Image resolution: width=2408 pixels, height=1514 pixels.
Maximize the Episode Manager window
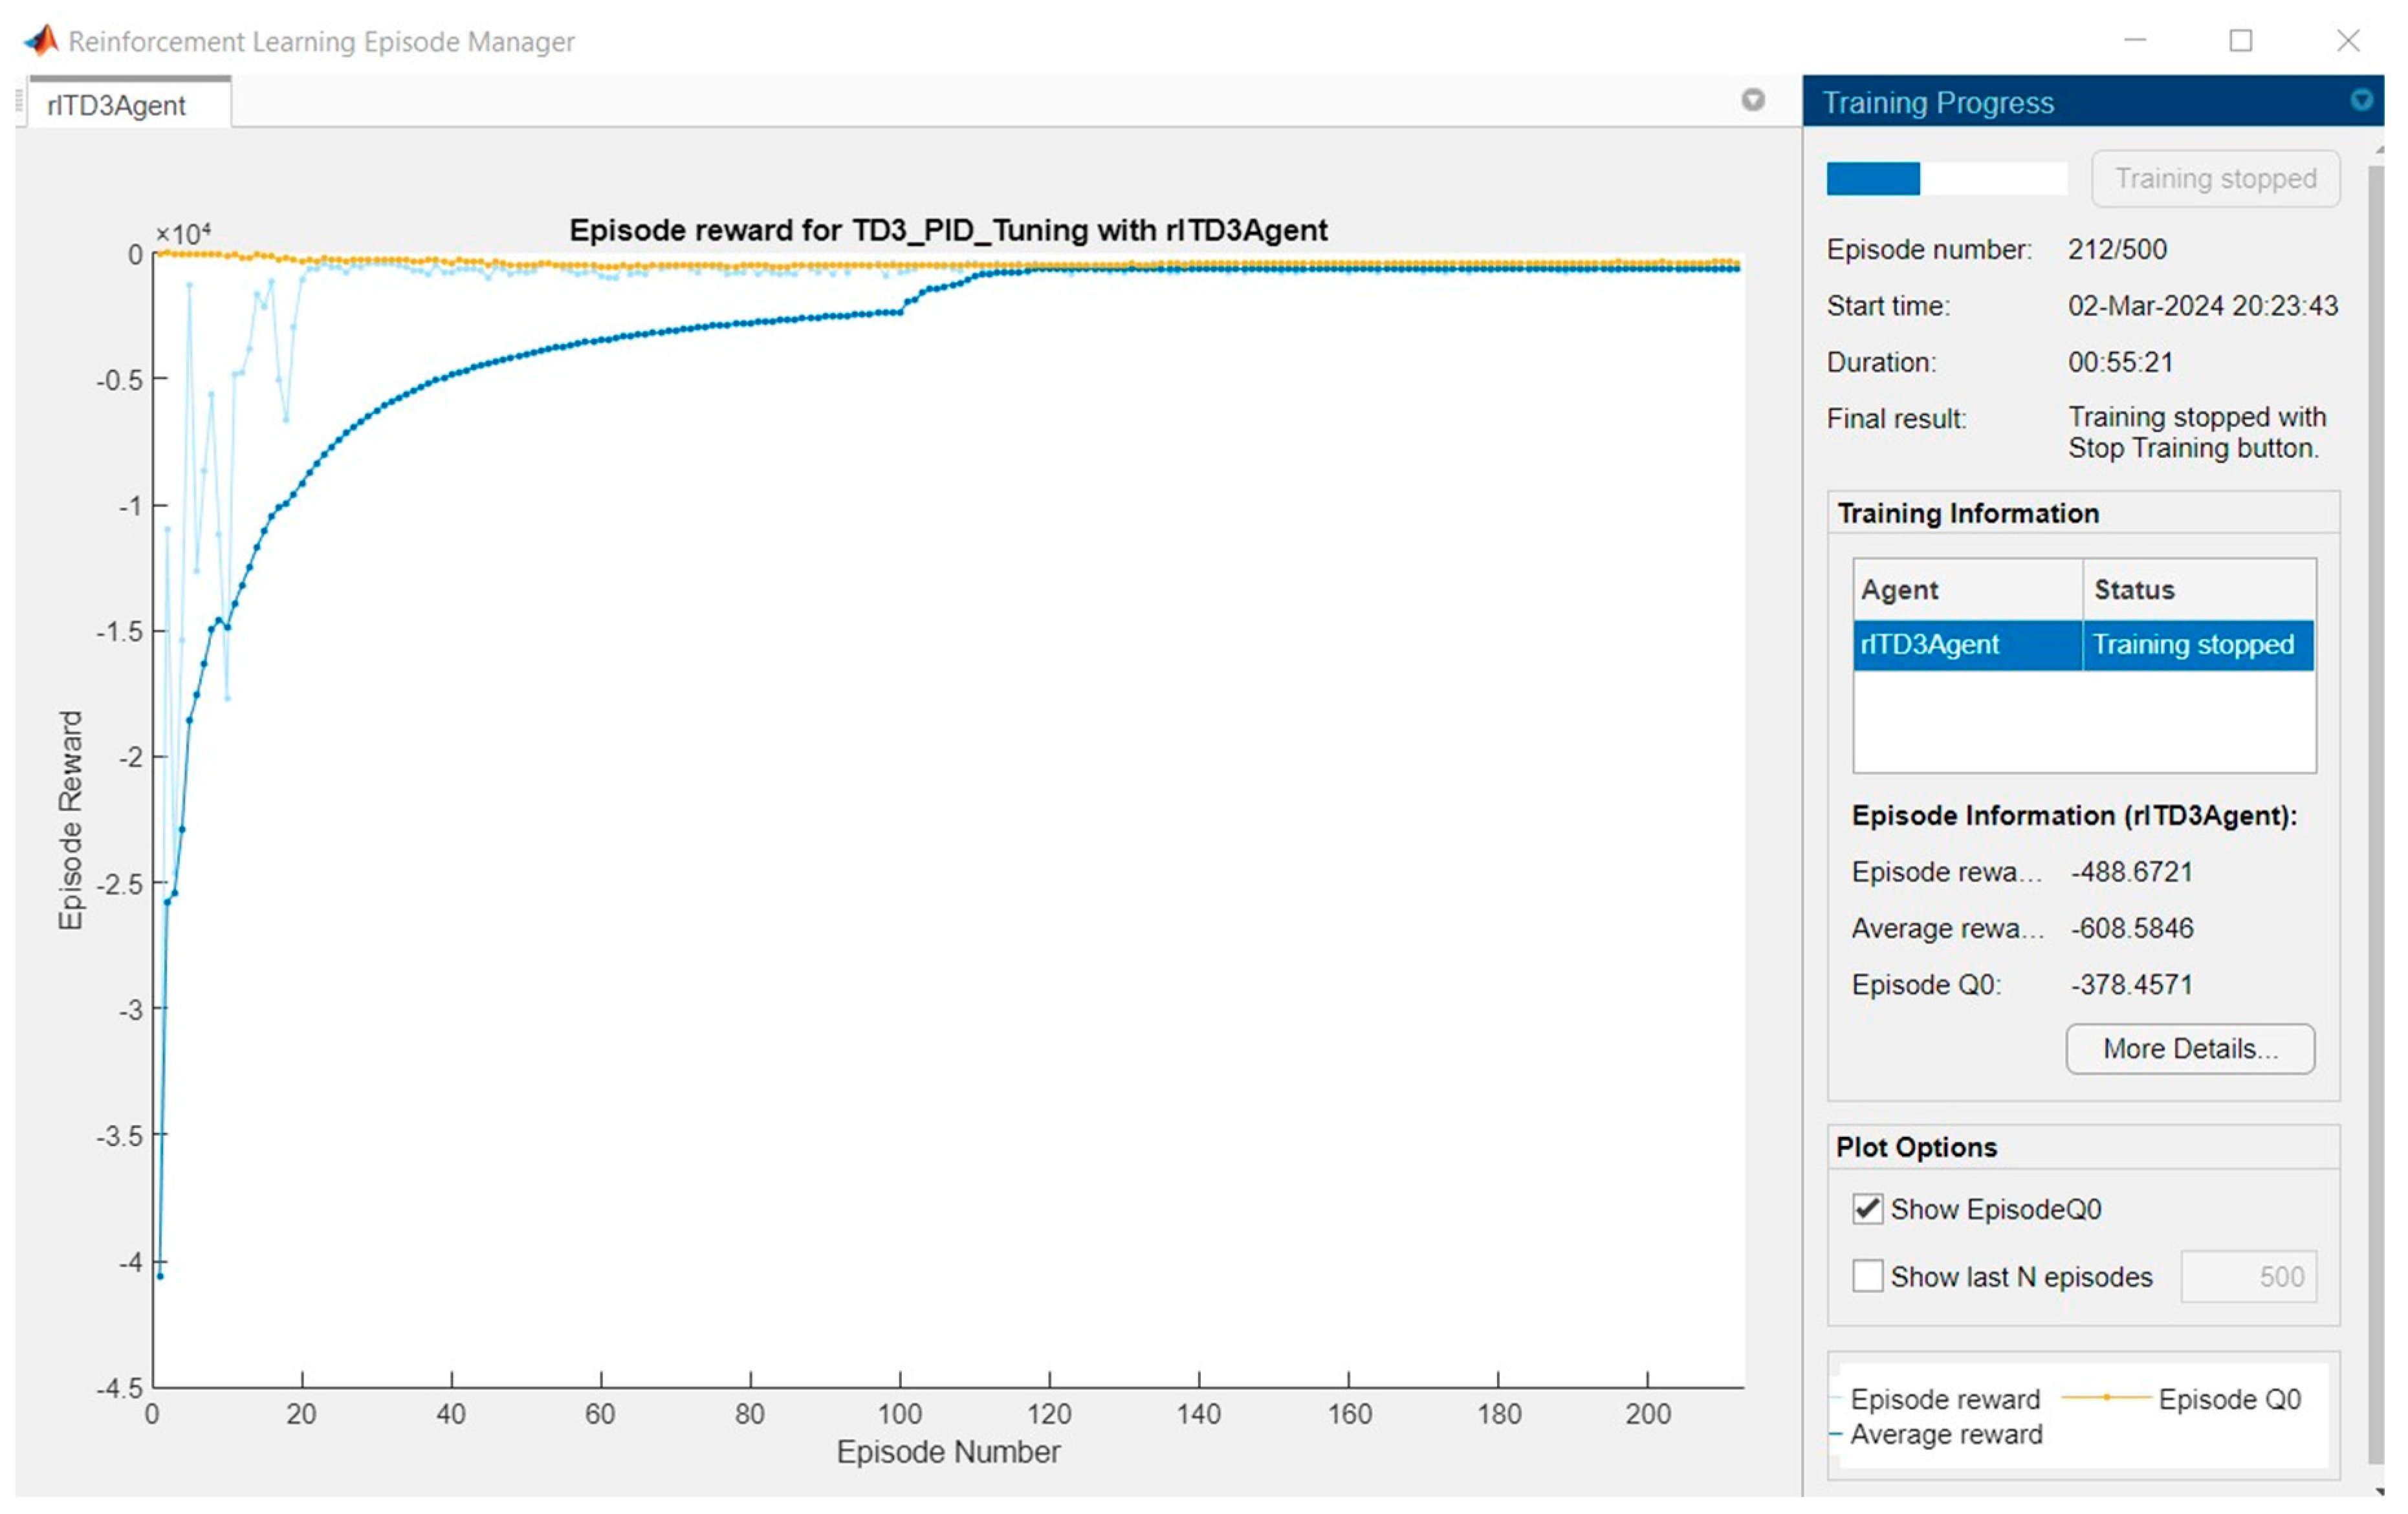2240,41
